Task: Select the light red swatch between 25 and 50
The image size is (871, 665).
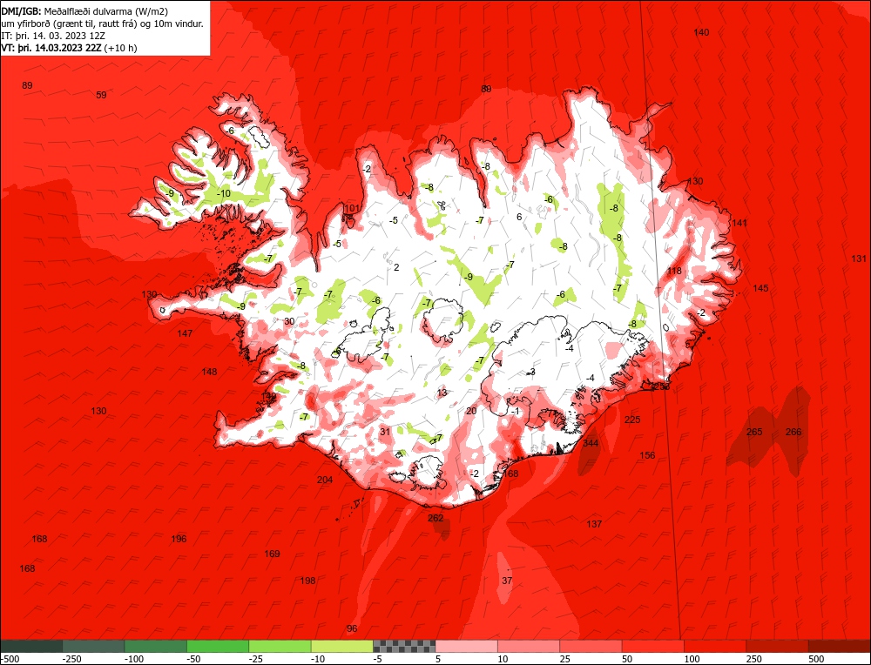Action: pos(591,646)
